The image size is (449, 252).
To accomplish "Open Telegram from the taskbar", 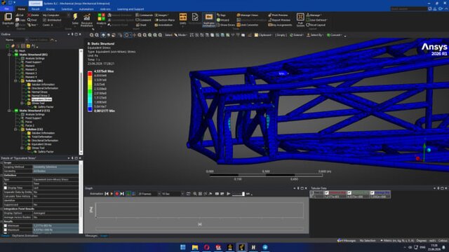I will point(265,247).
